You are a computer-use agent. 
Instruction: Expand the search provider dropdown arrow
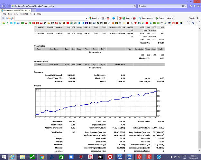tap(185, 6)
